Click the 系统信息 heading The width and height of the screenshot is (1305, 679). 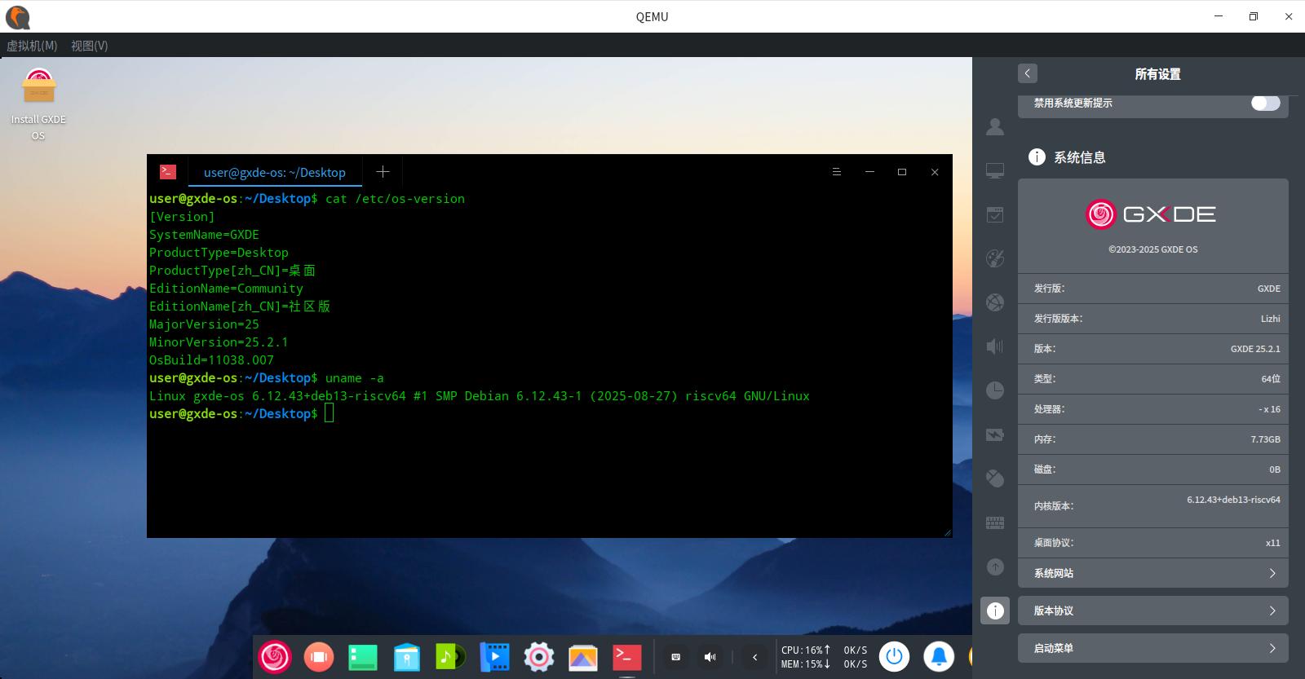click(x=1080, y=157)
